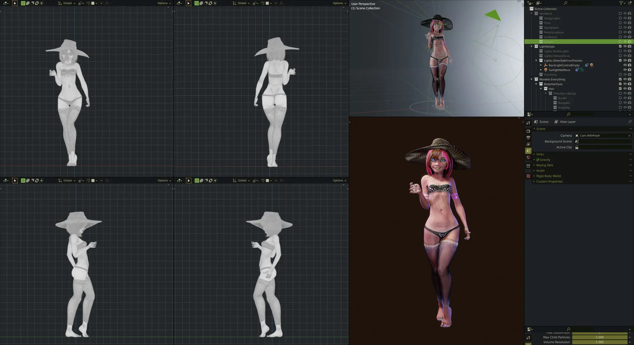The width and height of the screenshot is (634, 345).
Task: Click the Render properties tab icon
Action: 529,131
